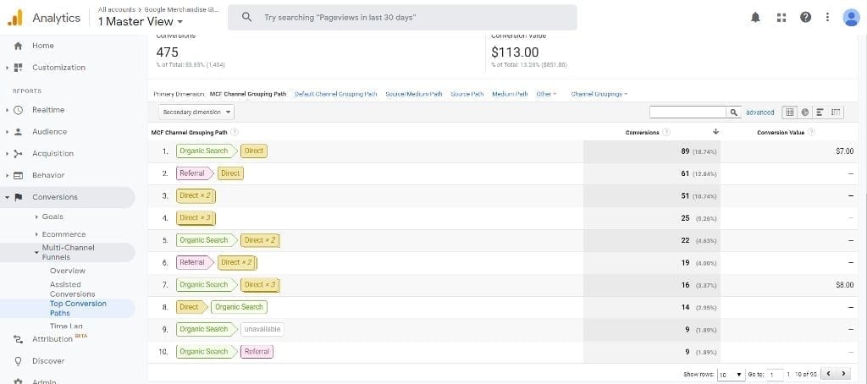
Task: Click the MCF Channel Grouping Path help icon
Action: (x=235, y=132)
